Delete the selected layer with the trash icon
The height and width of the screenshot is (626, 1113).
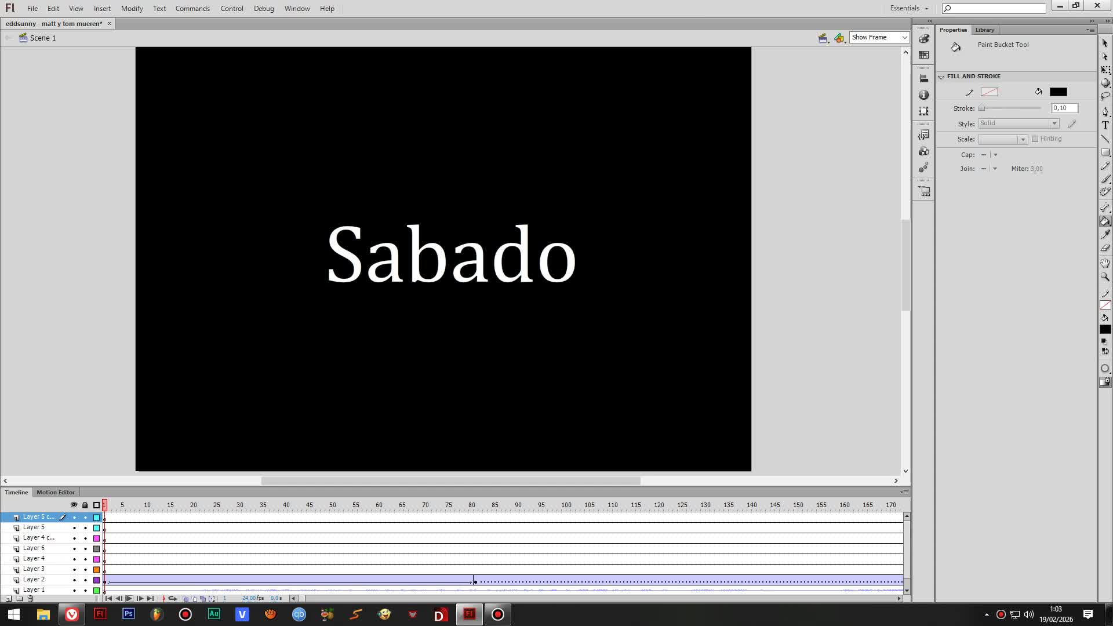tap(30, 598)
